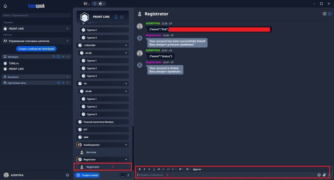
Task: Open FRONT LINE server logo header
Action: pos(85,17)
